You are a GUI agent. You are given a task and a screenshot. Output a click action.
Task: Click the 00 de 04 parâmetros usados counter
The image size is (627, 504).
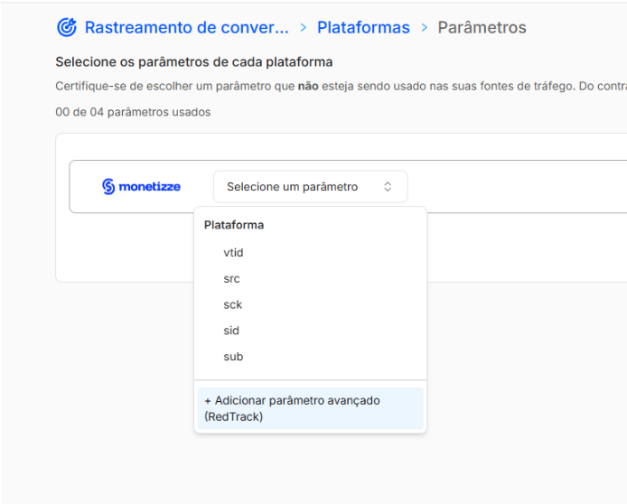(133, 113)
